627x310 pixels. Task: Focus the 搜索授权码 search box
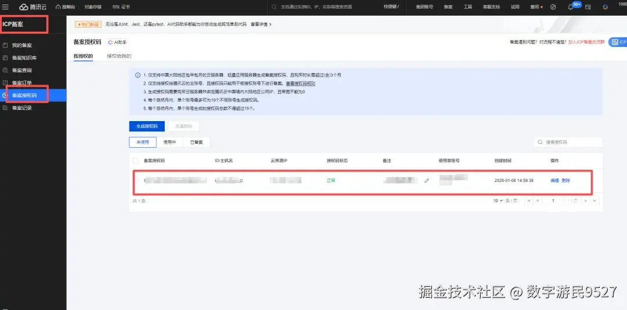(x=568, y=142)
